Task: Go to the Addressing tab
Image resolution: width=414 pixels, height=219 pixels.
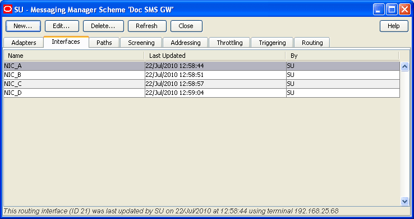Action: [186, 43]
